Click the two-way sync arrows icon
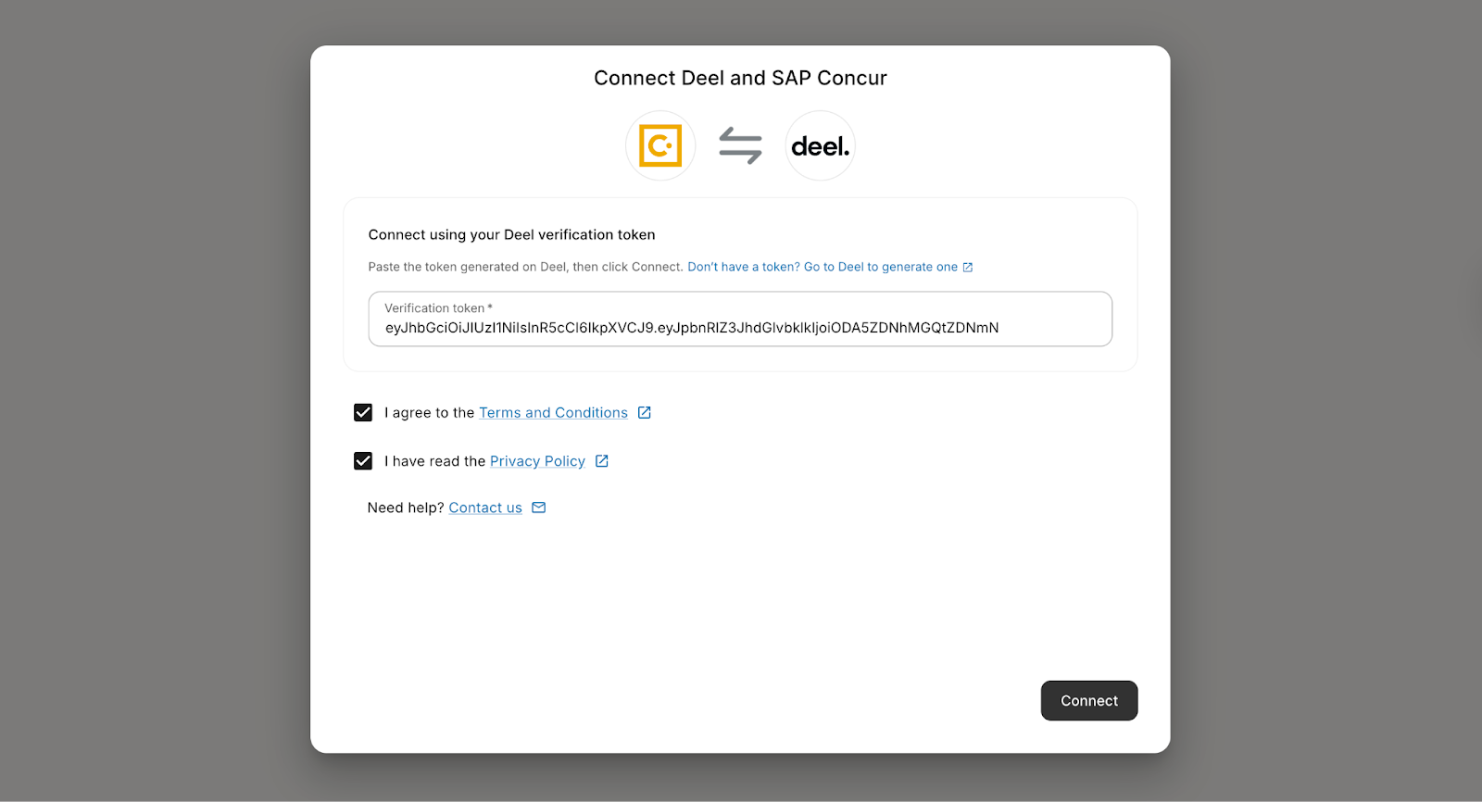Viewport: 1482px width, 802px height. (740, 145)
